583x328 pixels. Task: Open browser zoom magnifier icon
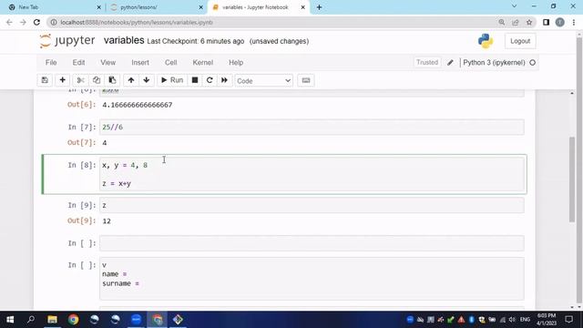(502, 22)
